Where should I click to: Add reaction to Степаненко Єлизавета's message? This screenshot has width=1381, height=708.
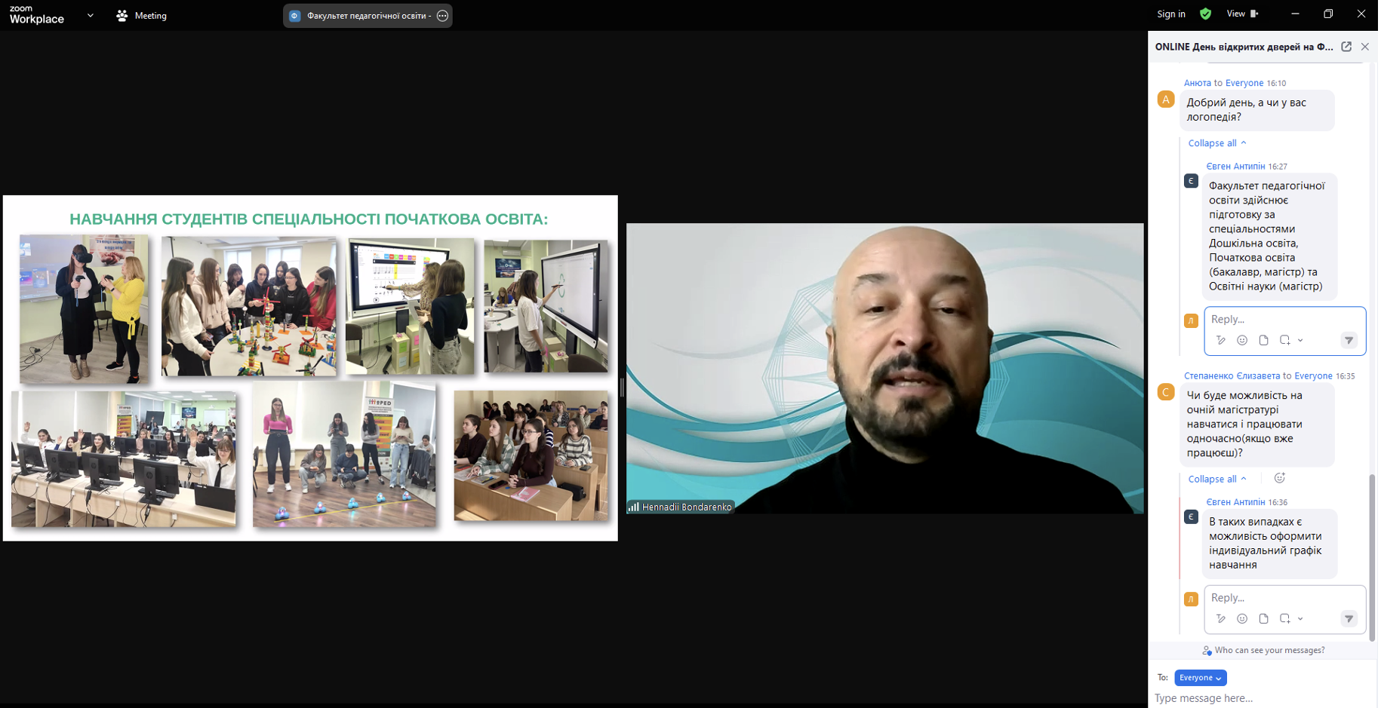(x=1280, y=478)
